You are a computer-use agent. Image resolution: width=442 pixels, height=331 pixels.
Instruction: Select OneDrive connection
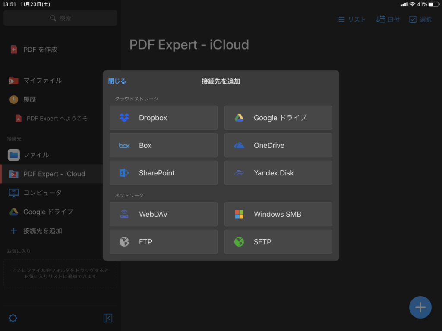[278, 145]
